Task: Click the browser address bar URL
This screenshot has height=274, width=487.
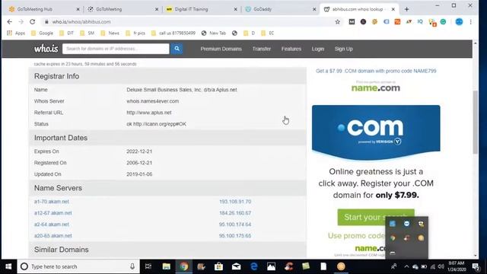Action: point(81,22)
